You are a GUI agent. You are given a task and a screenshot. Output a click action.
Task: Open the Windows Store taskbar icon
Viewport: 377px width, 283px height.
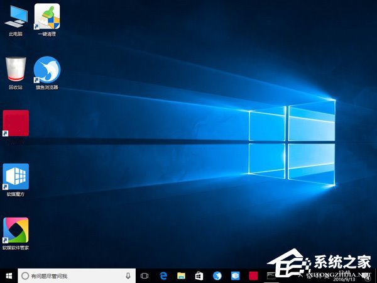click(x=199, y=276)
